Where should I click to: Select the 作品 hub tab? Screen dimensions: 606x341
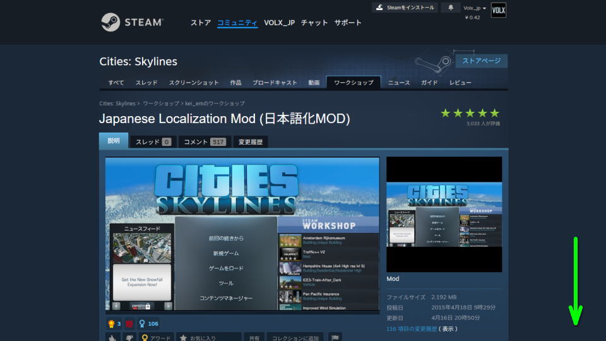[x=235, y=83]
